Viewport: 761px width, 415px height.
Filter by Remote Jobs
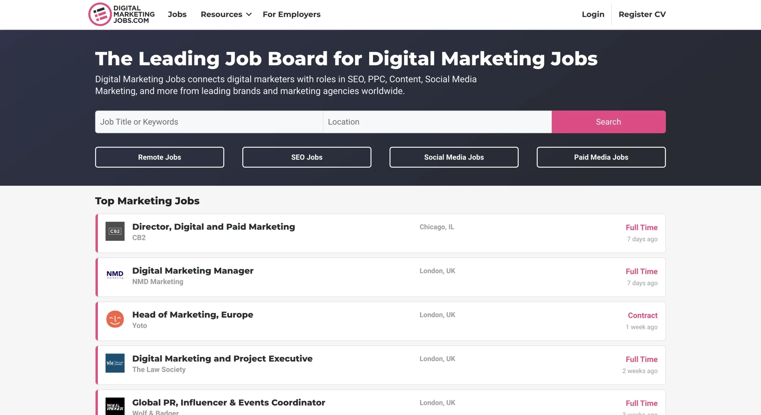159,157
